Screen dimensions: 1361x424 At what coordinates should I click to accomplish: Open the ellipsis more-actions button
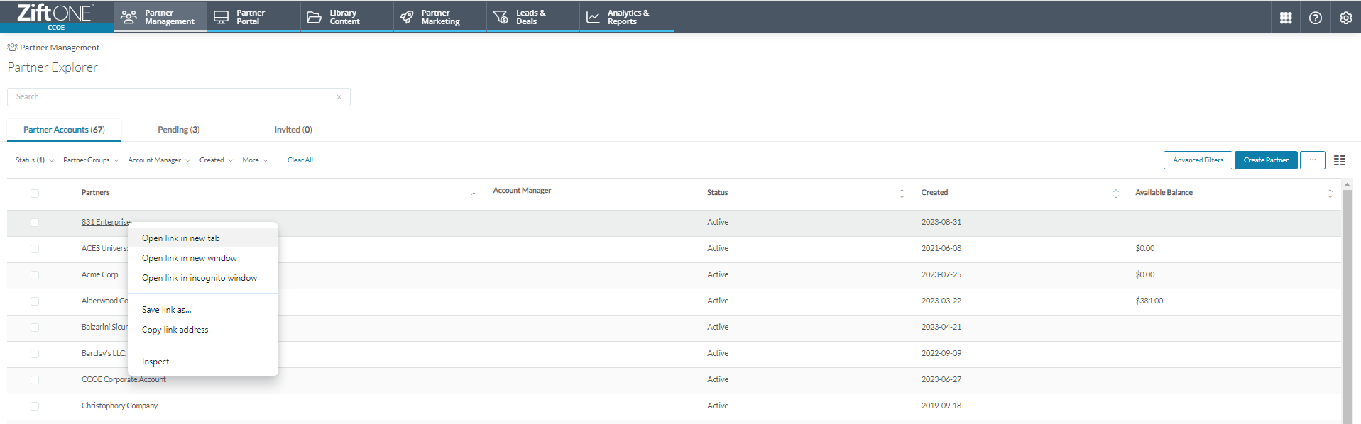[1313, 160]
